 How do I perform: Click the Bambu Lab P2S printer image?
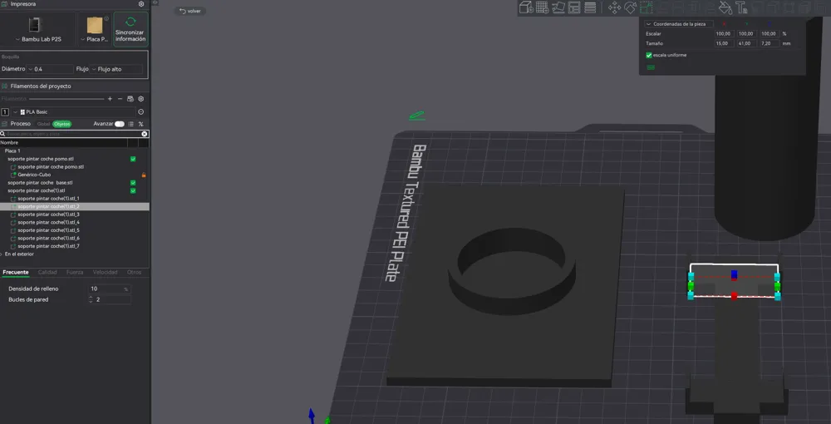(34, 24)
